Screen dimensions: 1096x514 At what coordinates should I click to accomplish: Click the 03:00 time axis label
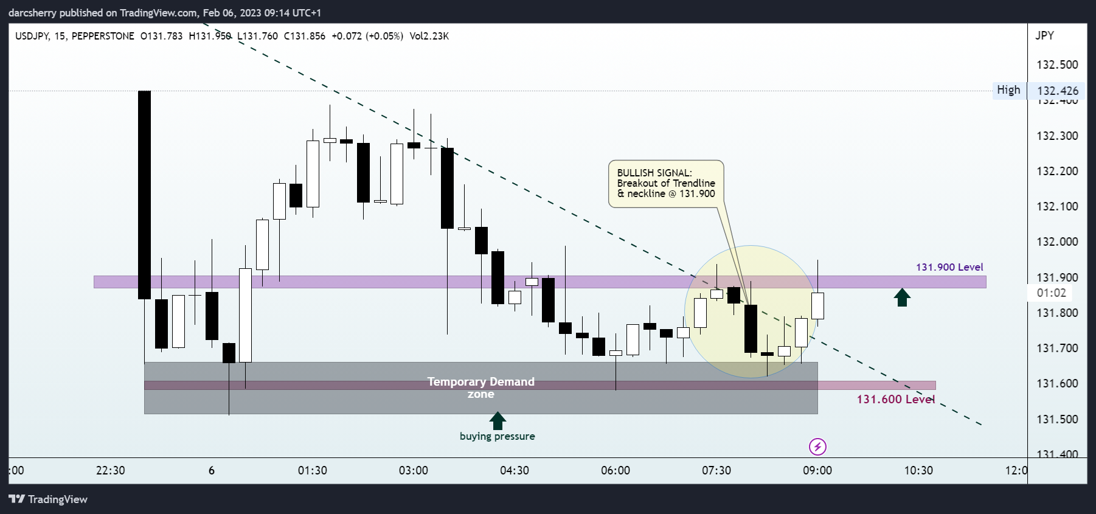coord(414,470)
